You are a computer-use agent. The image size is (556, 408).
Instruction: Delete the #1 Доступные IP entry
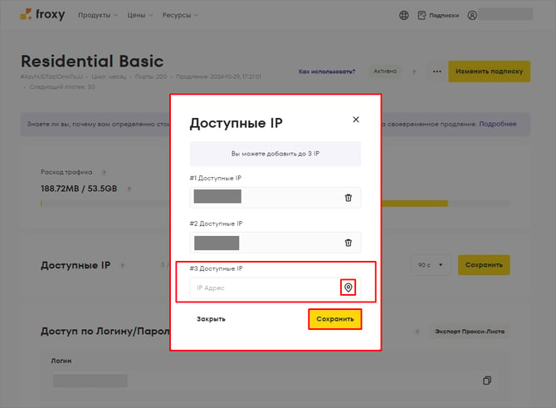click(349, 198)
